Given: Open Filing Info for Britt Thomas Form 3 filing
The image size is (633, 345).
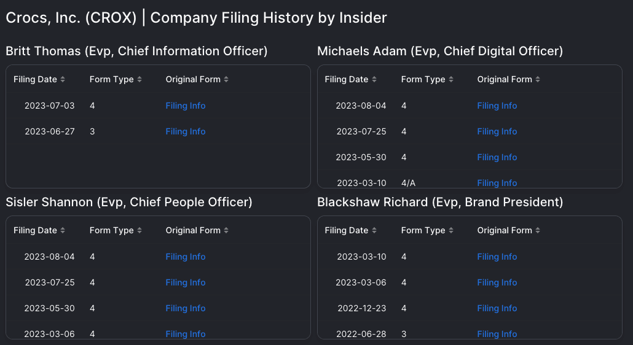Looking at the screenshot, I should (x=186, y=131).
